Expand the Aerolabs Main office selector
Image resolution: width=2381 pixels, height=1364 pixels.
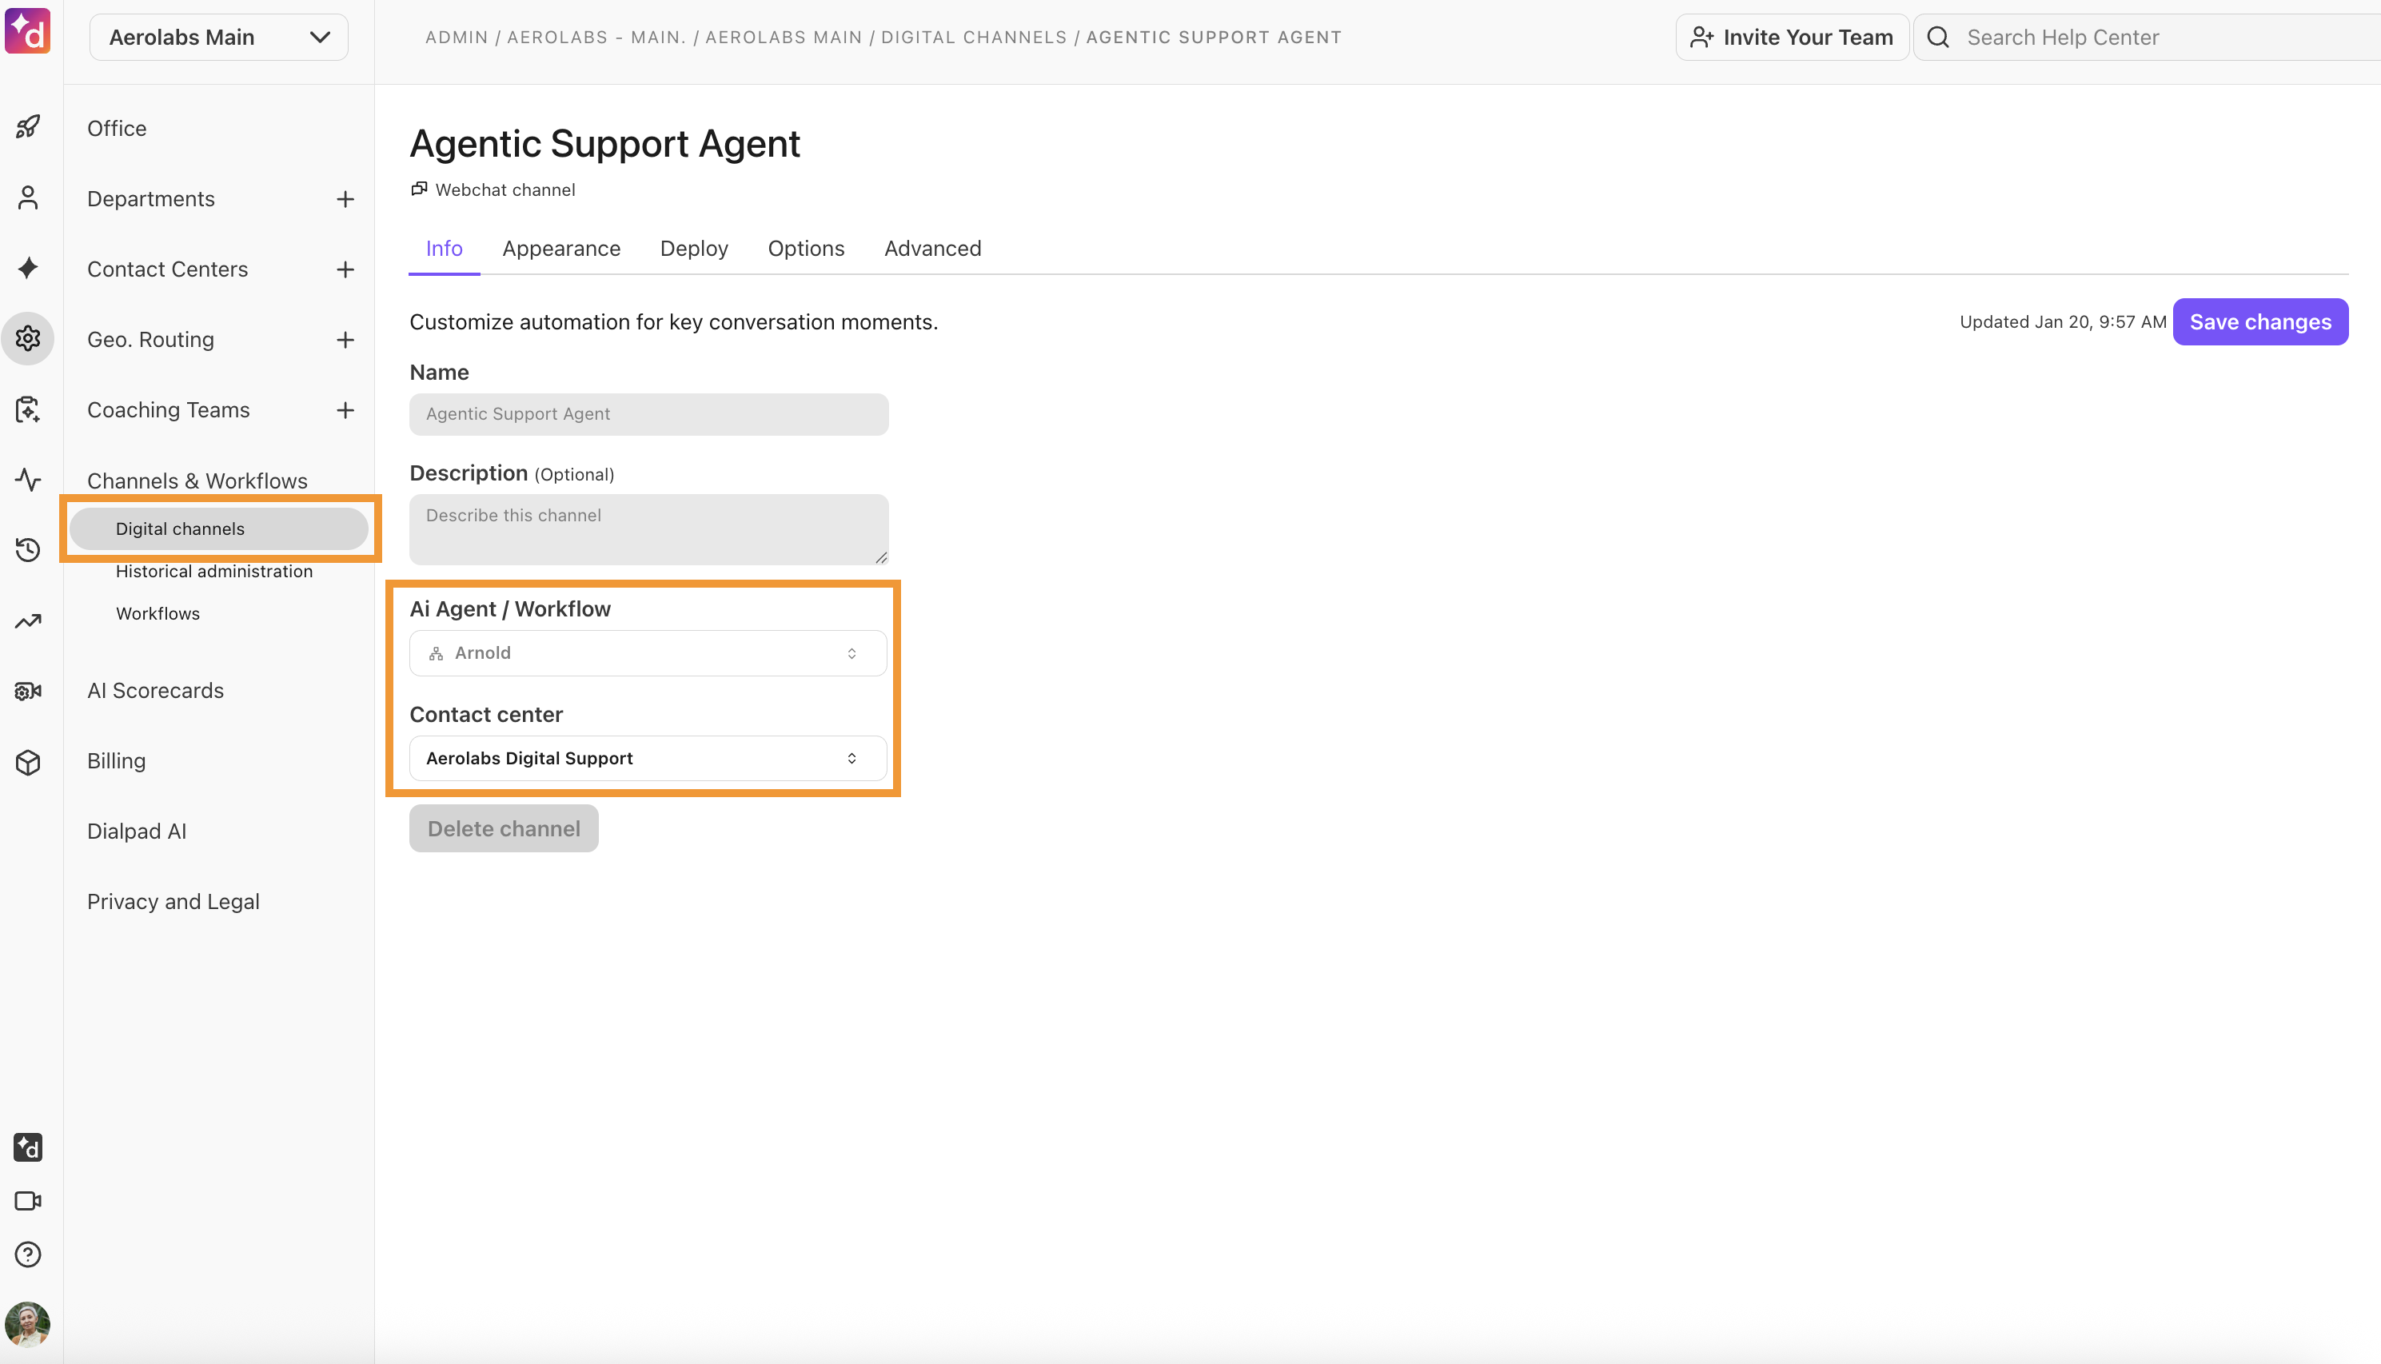(x=219, y=38)
